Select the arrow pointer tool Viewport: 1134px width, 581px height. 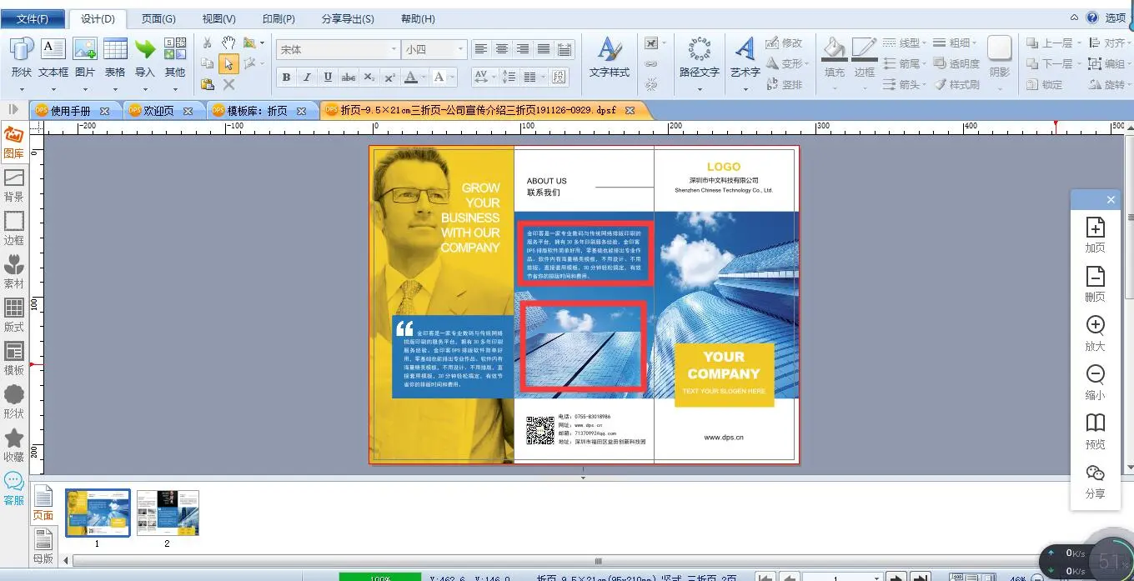pyautogui.click(x=228, y=63)
